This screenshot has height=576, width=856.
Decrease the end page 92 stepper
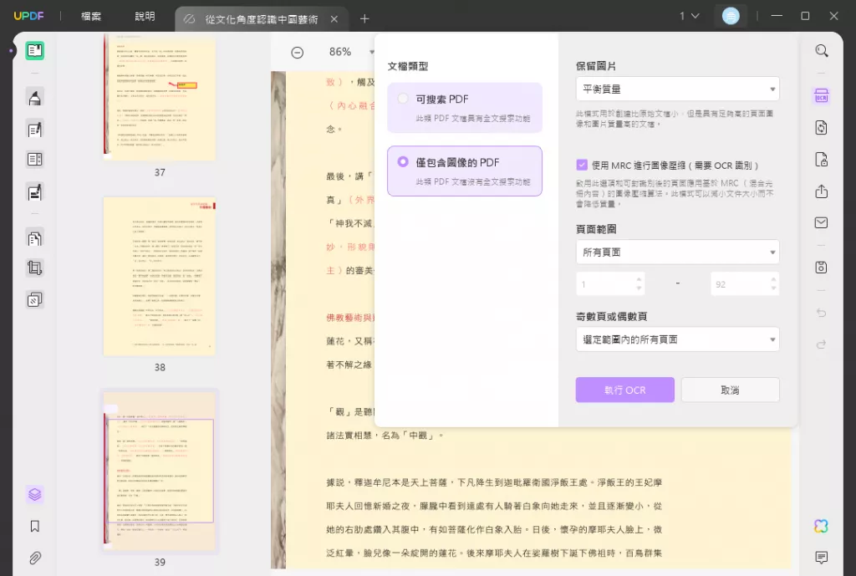(773, 288)
